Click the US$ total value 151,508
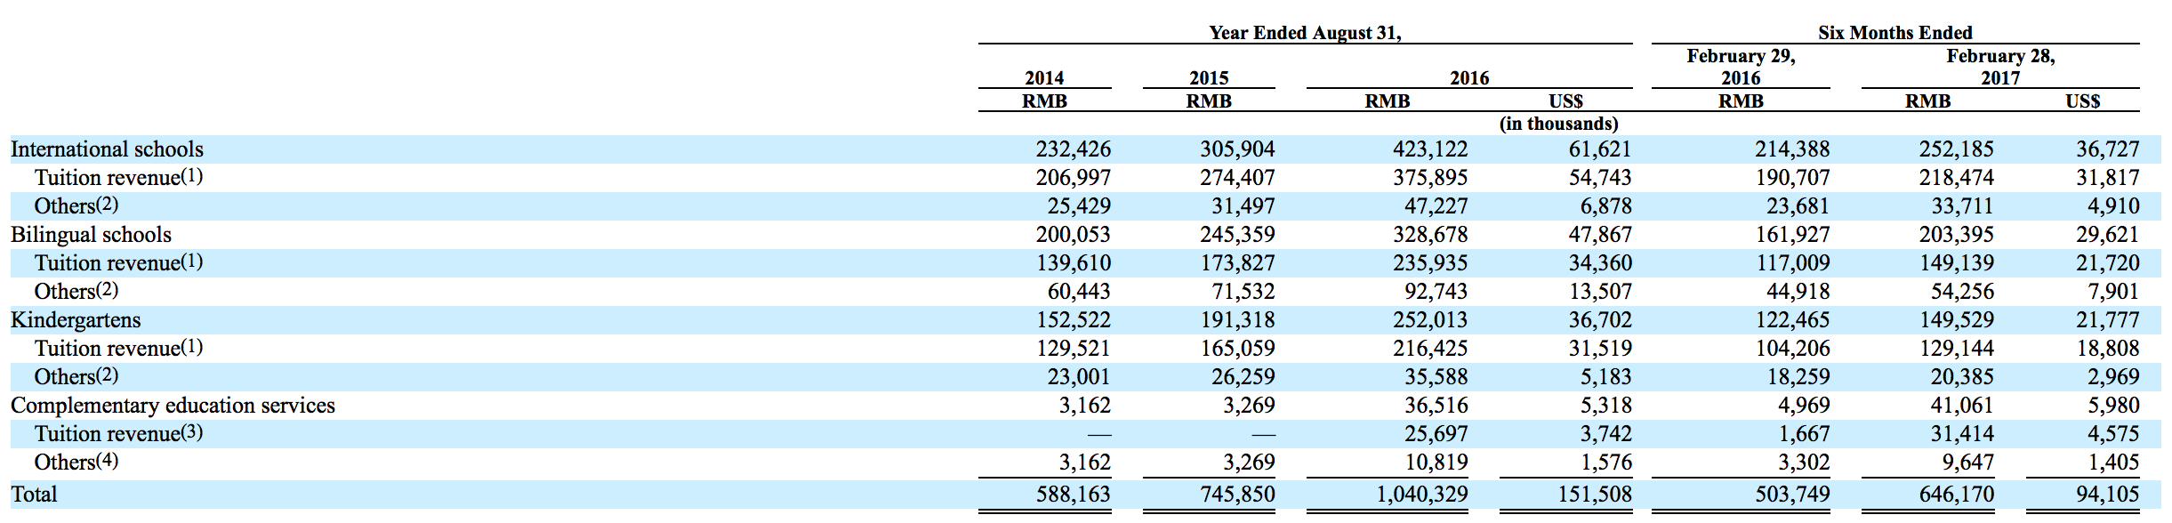 coord(1594,495)
